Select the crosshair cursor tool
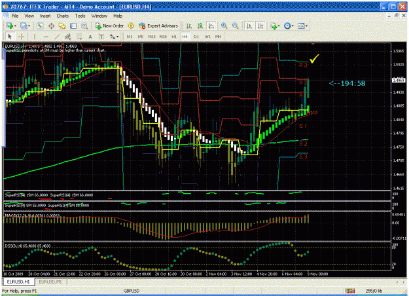 pos(22,37)
